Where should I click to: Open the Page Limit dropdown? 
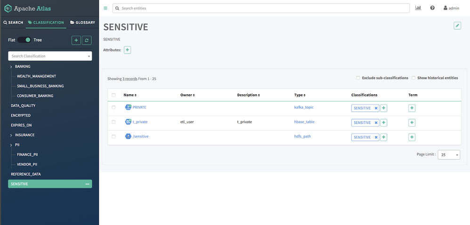pos(449,154)
